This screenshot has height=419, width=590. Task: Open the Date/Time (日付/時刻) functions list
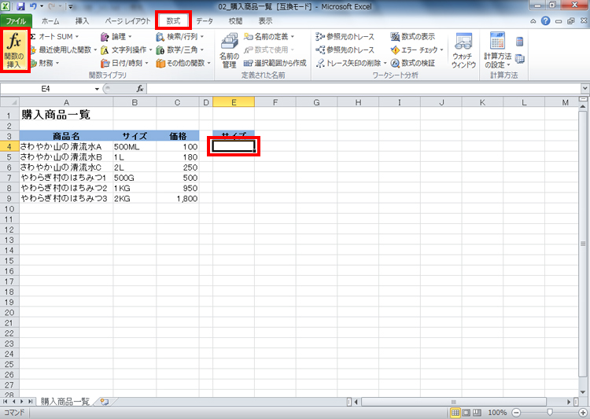pyautogui.click(x=124, y=63)
